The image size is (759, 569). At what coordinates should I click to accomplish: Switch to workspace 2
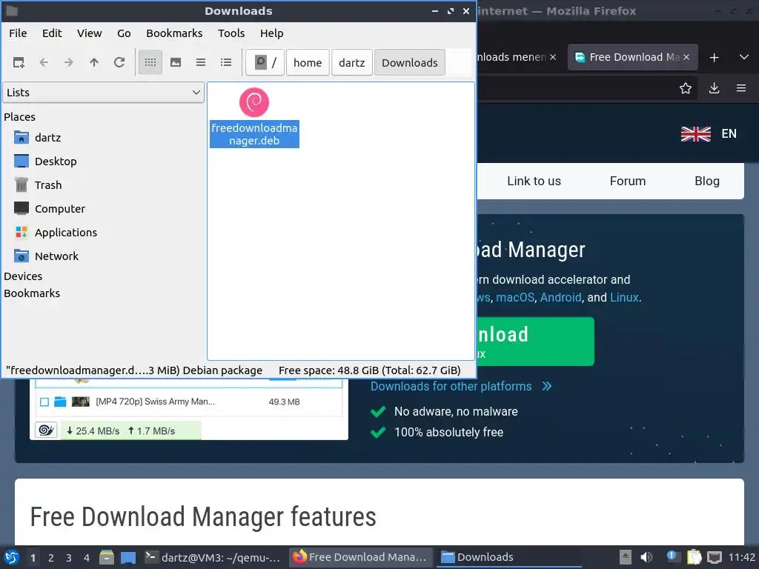(51, 558)
